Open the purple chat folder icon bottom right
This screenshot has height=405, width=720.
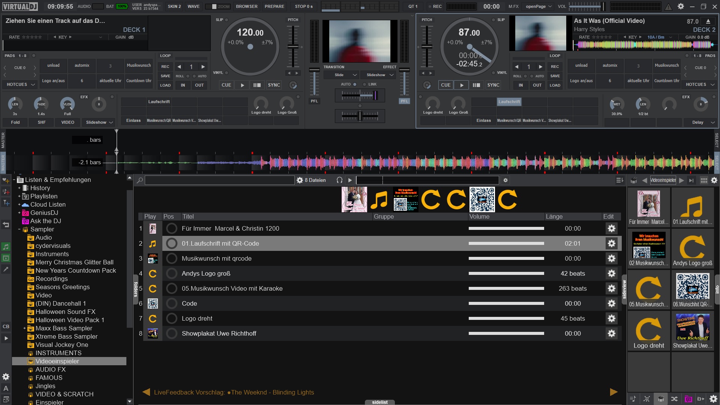click(x=688, y=399)
